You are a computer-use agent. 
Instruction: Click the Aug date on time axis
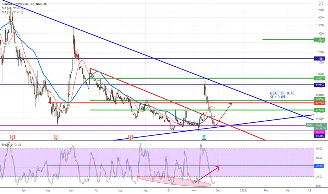pyautogui.click(x=120, y=190)
